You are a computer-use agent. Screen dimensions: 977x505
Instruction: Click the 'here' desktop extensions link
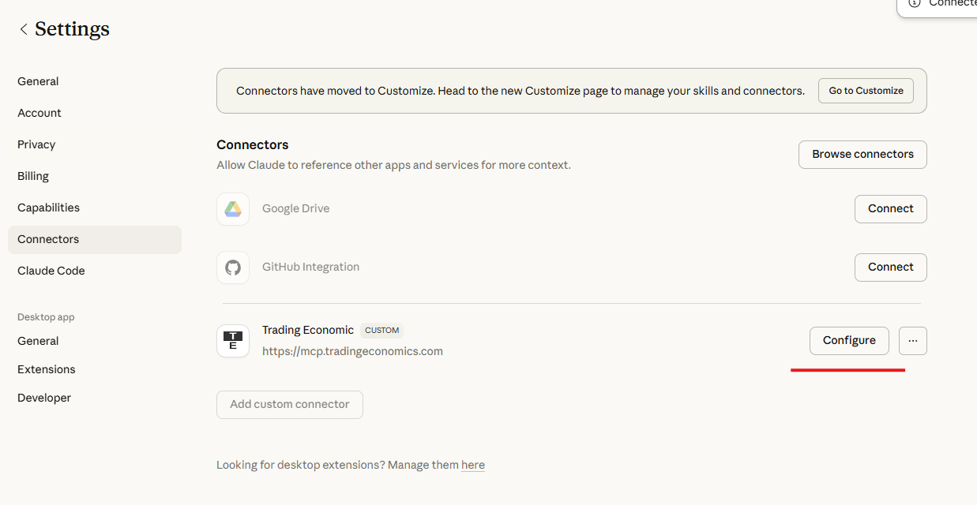pyautogui.click(x=473, y=466)
